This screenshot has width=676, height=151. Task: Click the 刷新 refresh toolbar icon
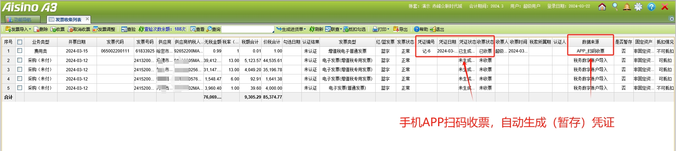coord(316,29)
